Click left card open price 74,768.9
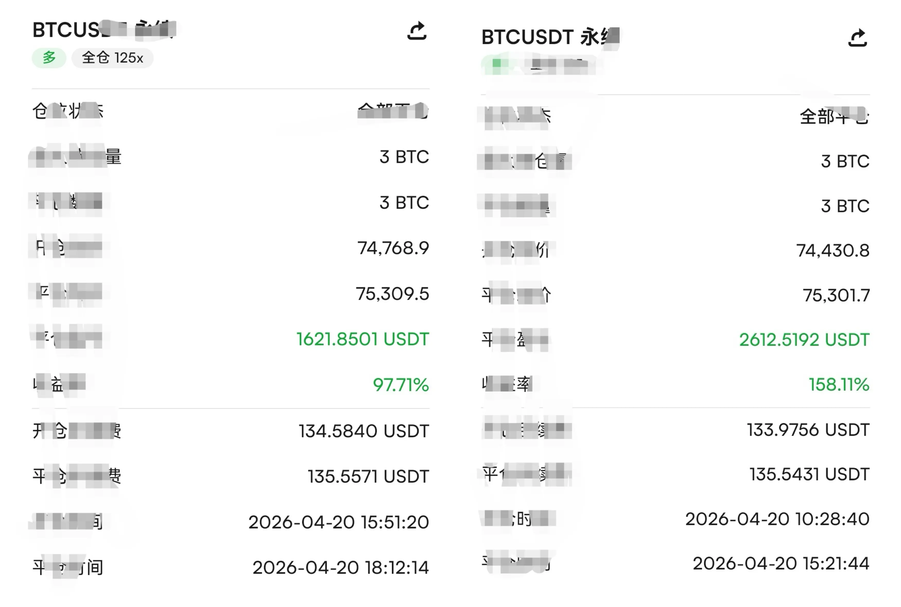901x607 pixels. coord(393,248)
